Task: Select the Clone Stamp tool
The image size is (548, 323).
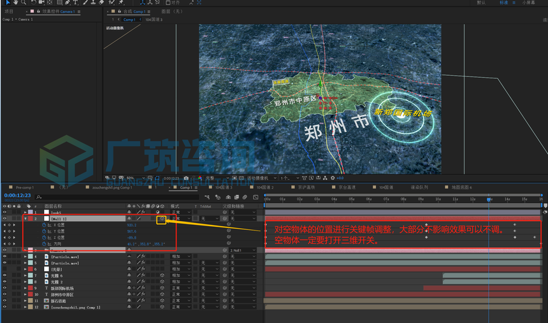Action: point(93,2)
